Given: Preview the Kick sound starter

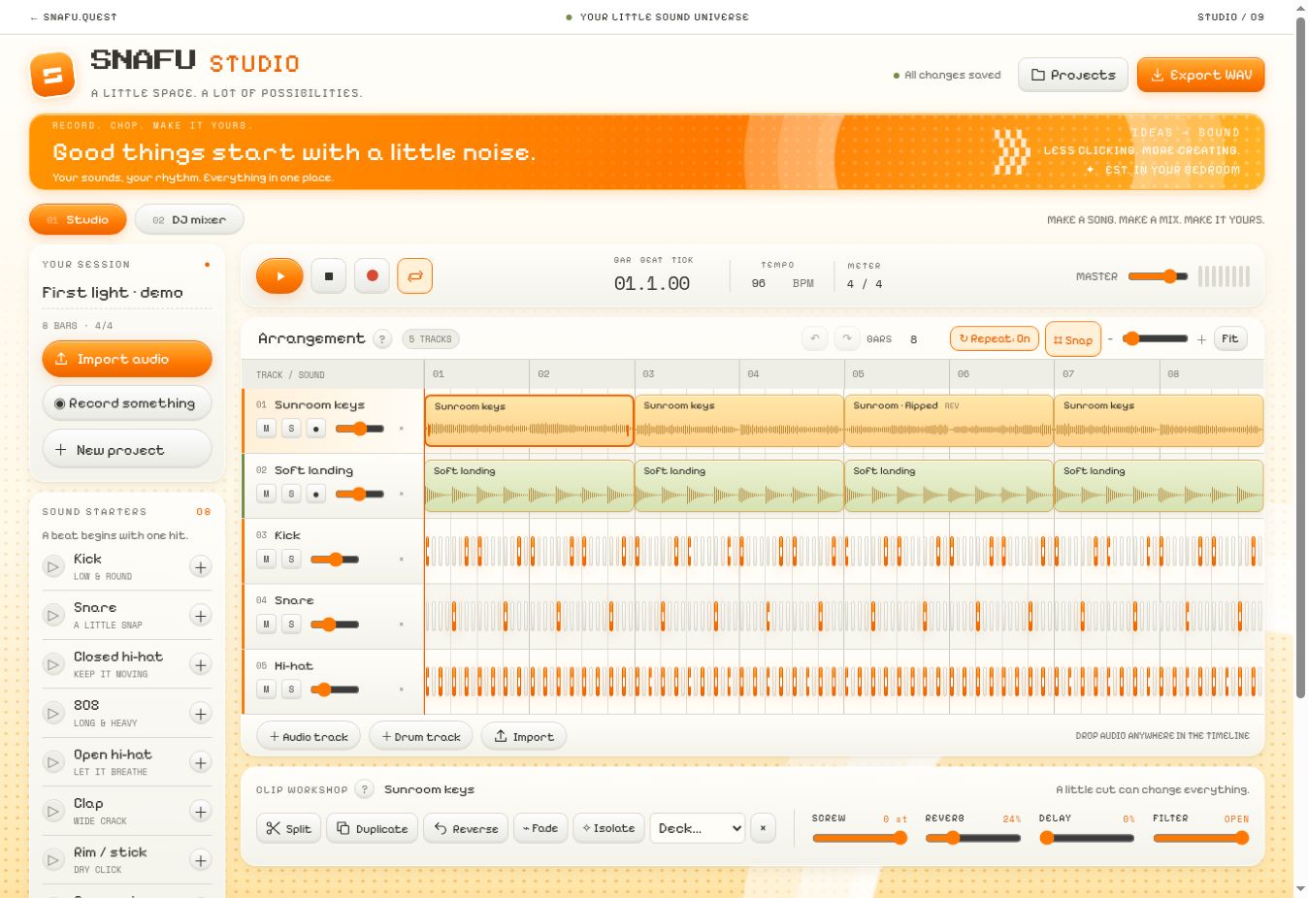Looking at the screenshot, I should pos(53,567).
